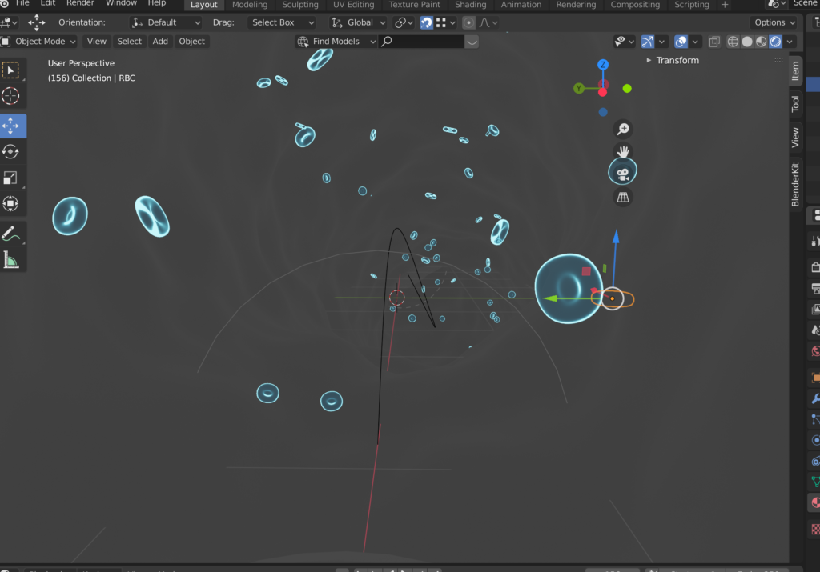The image size is (820, 572).
Task: Add a new workspace with plus tab
Action: (x=725, y=5)
